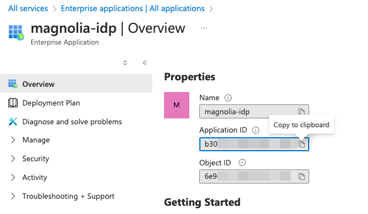Click the up-down sort arrows icon

[x=125, y=63]
